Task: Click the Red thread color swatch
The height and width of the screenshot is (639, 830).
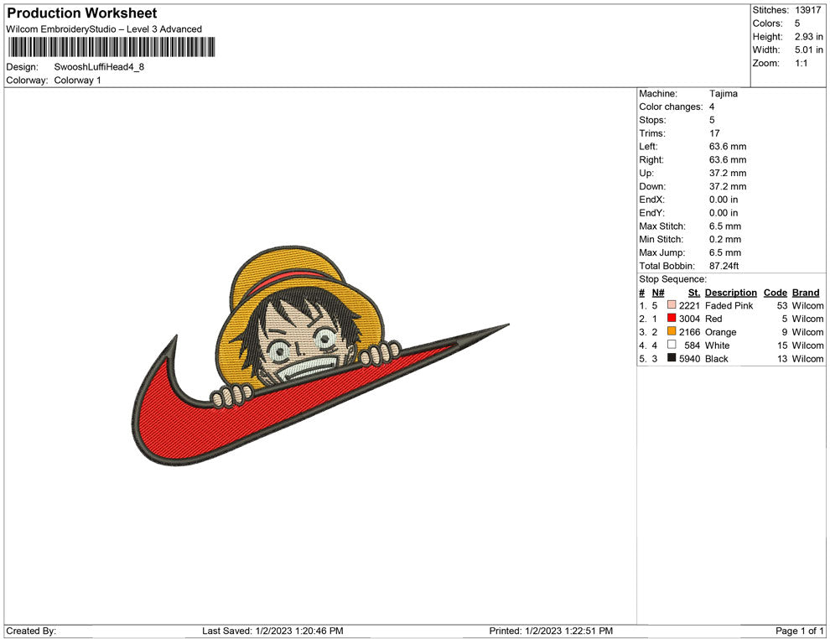Action: (672, 318)
